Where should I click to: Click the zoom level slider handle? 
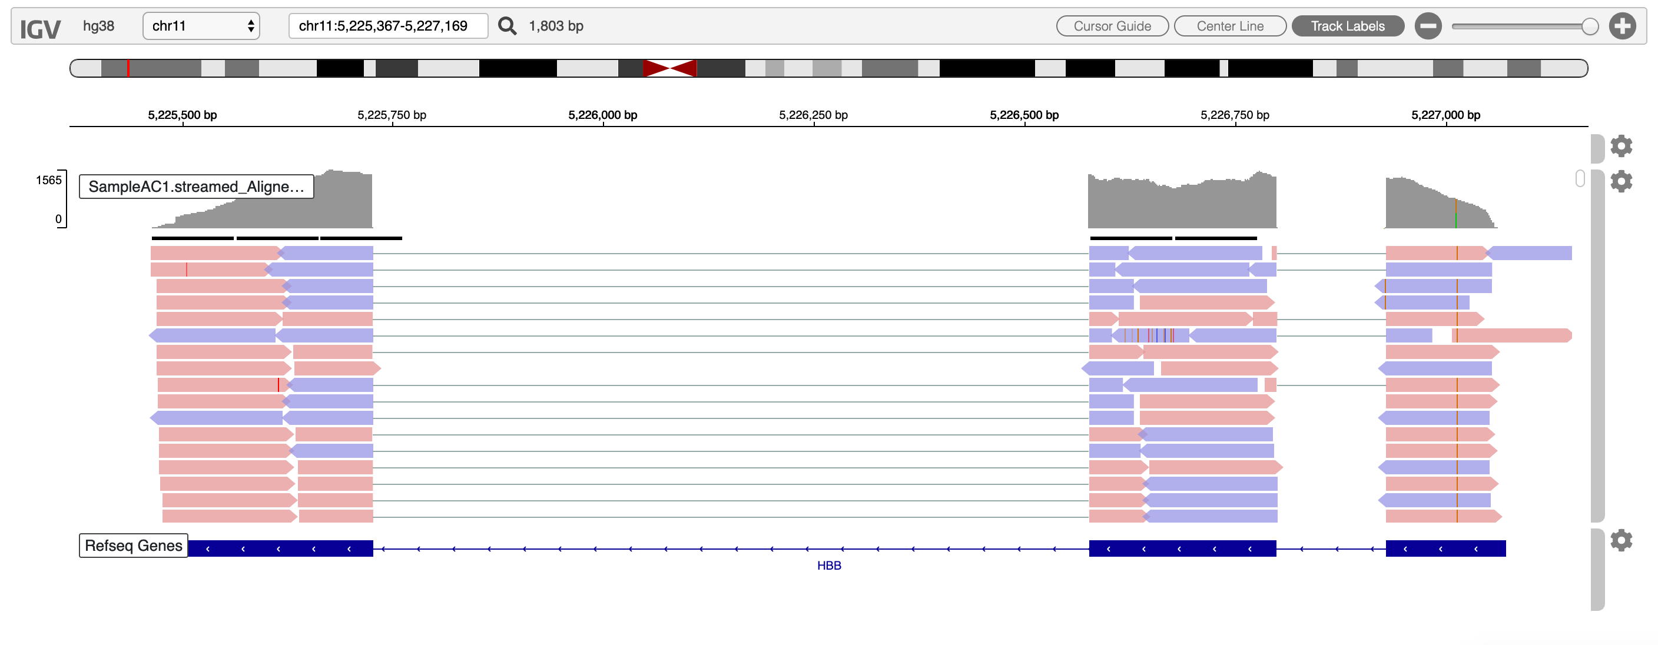1589,26
